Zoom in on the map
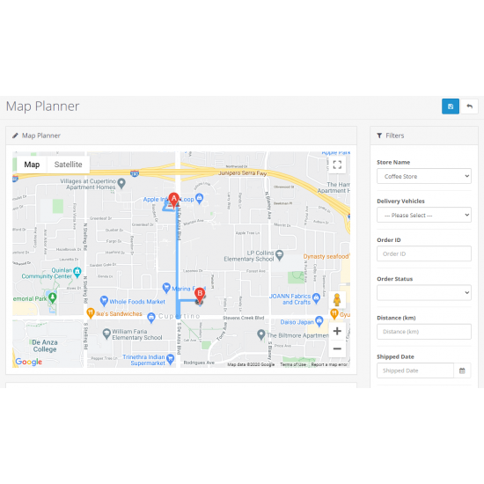The width and height of the screenshot is (484, 484). click(x=337, y=331)
